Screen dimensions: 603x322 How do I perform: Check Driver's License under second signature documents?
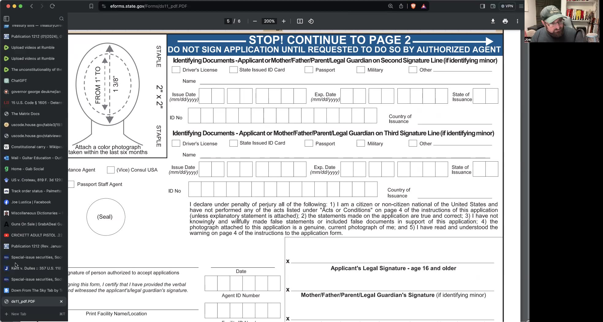pyautogui.click(x=176, y=70)
